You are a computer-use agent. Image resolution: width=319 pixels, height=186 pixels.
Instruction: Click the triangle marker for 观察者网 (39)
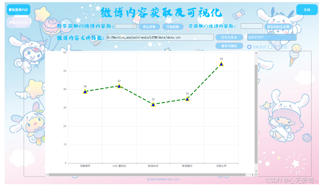click(85, 91)
